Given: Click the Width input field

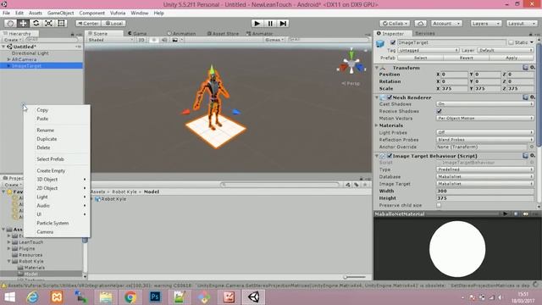Looking at the screenshot, I should tap(485, 191).
